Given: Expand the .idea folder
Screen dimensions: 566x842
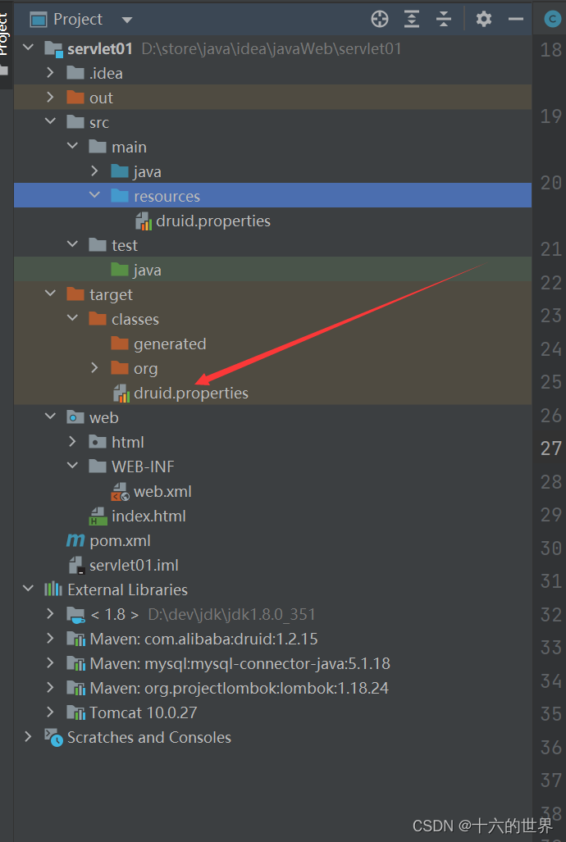Looking at the screenshot, I should (x=50, y=72).
